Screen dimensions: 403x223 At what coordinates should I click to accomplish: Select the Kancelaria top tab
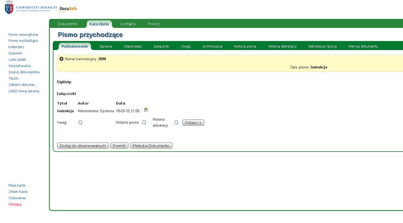coord(99,24)
